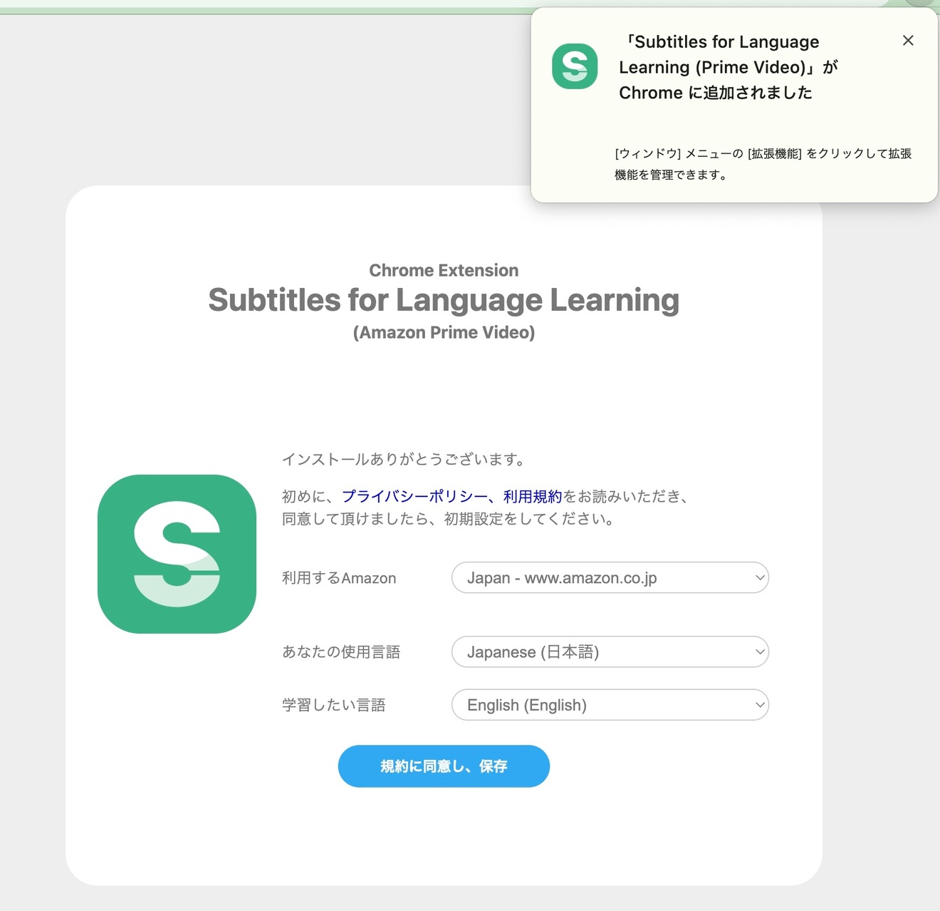The image size is (940, 911).
Task: Open the 学習したい言語 dropdown
Action: [x=610, y=705]
